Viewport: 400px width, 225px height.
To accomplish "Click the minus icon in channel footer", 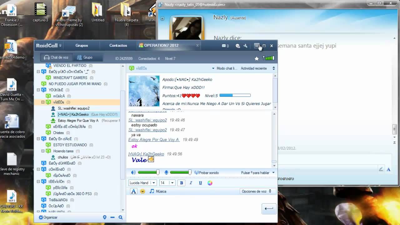I will [112, 217].
